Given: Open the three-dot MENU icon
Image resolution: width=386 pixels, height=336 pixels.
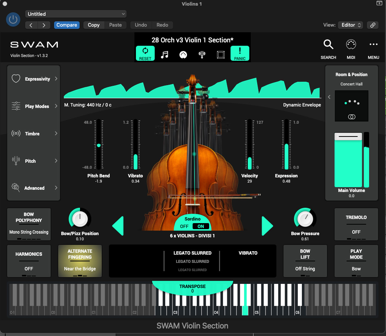Looking at the screenshot, I should pos(374,45).
